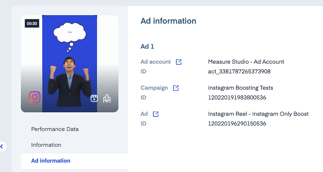Open Ad account external link icon
323x172 pixels.
tap(179, 62)
